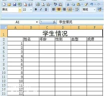Screen dimensions: 106x96
Task: Select row 1 header
Action: pyautogui.click(x=4, y=33)
